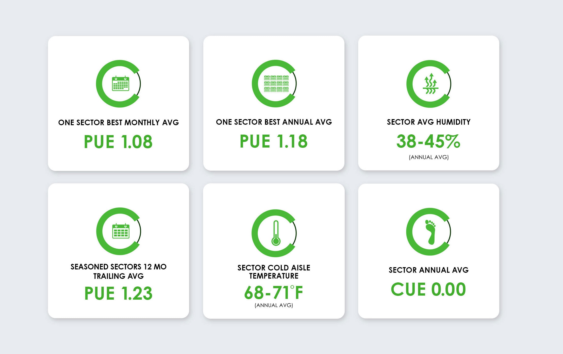
Task: Select the 'SEASONED SECTORS 12 MO TRAILING AVG' label
Action: click(119, 271)
